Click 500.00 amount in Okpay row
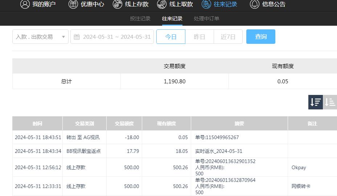 click(132, 167)
